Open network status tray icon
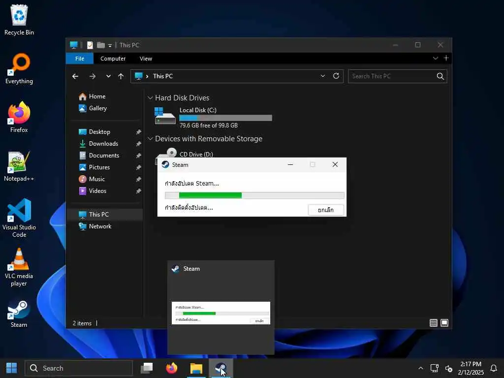 [x=434, y=368]
